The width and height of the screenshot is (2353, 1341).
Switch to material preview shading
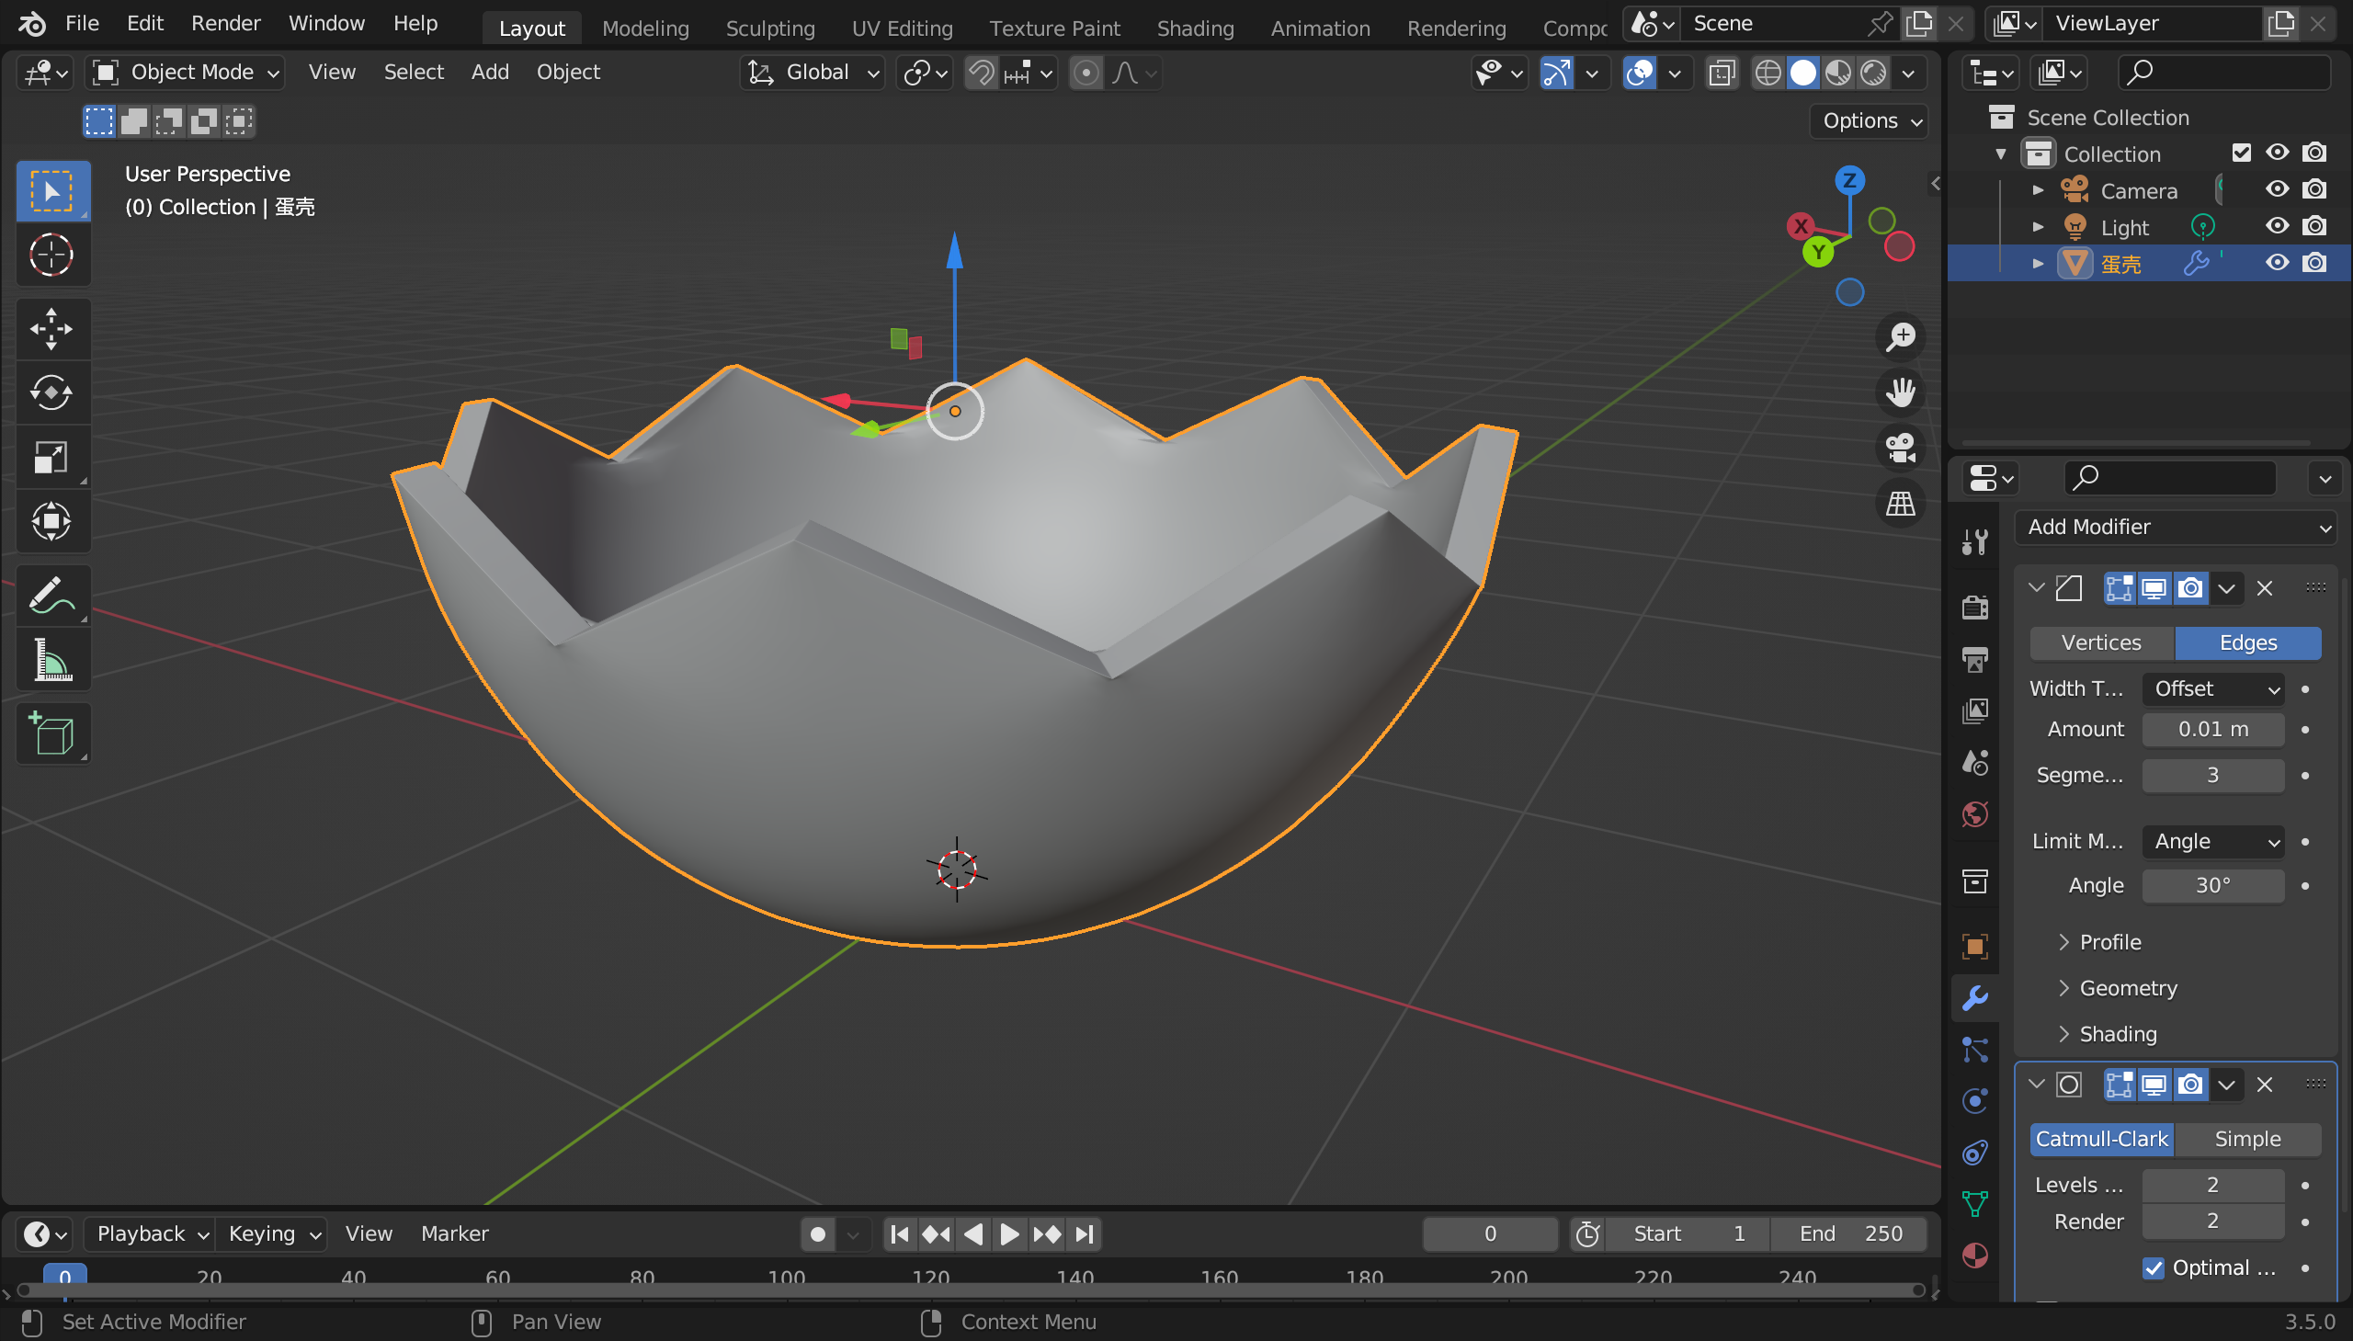(x=1838, y=73)
